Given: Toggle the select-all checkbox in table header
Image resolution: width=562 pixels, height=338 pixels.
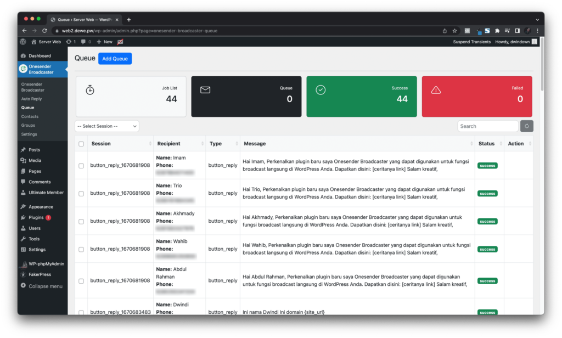Looking at the screenshot, I should 81,144.
